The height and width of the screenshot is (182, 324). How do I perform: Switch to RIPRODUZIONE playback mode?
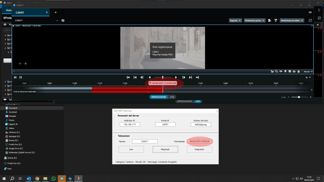coord(159,97)
